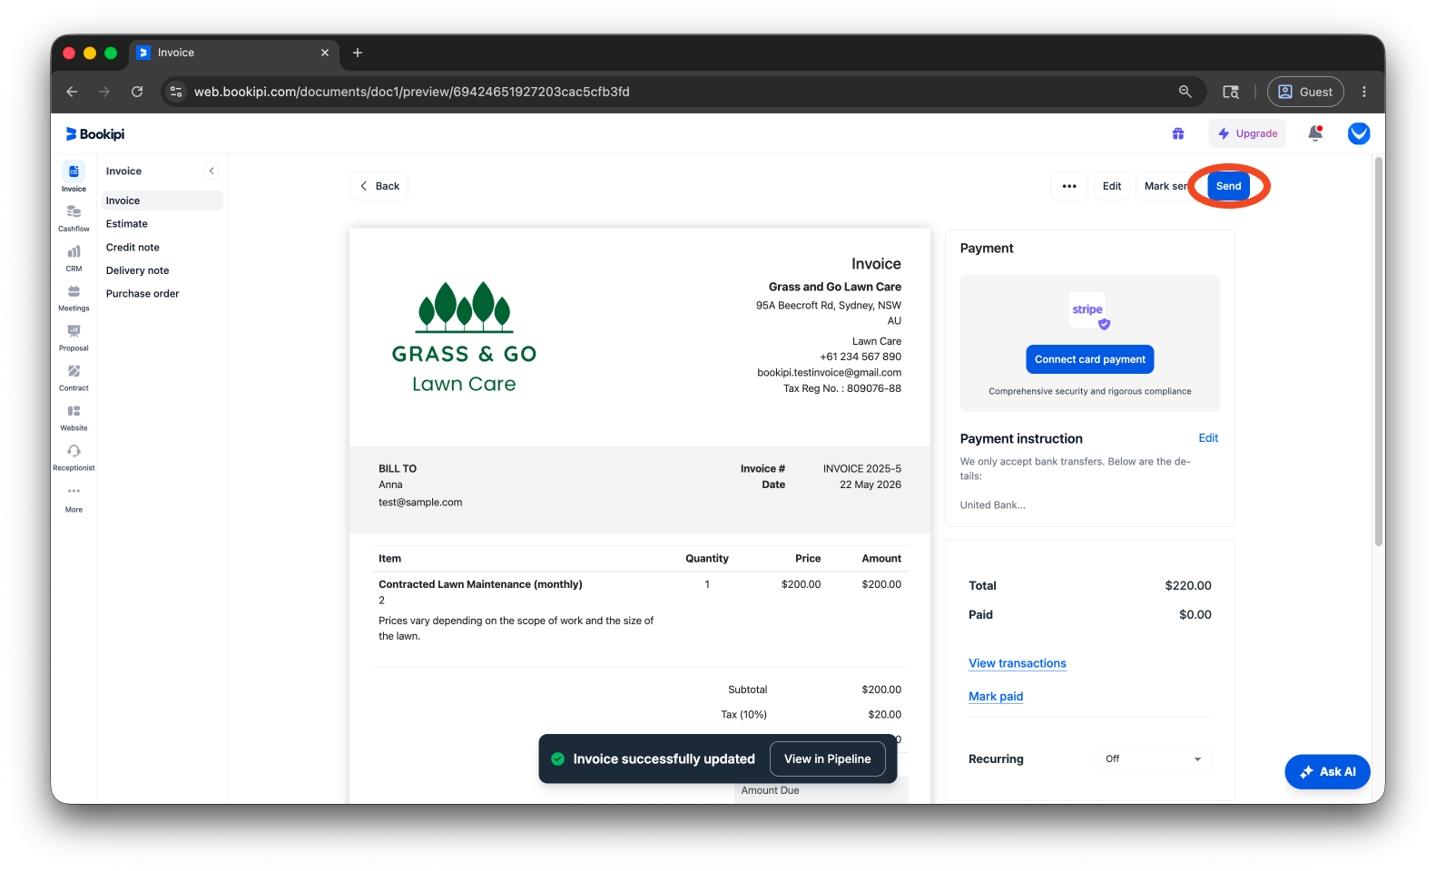Open the Recurring dropdown set to Off
1436x871 pixels.
click(1153, 758)
